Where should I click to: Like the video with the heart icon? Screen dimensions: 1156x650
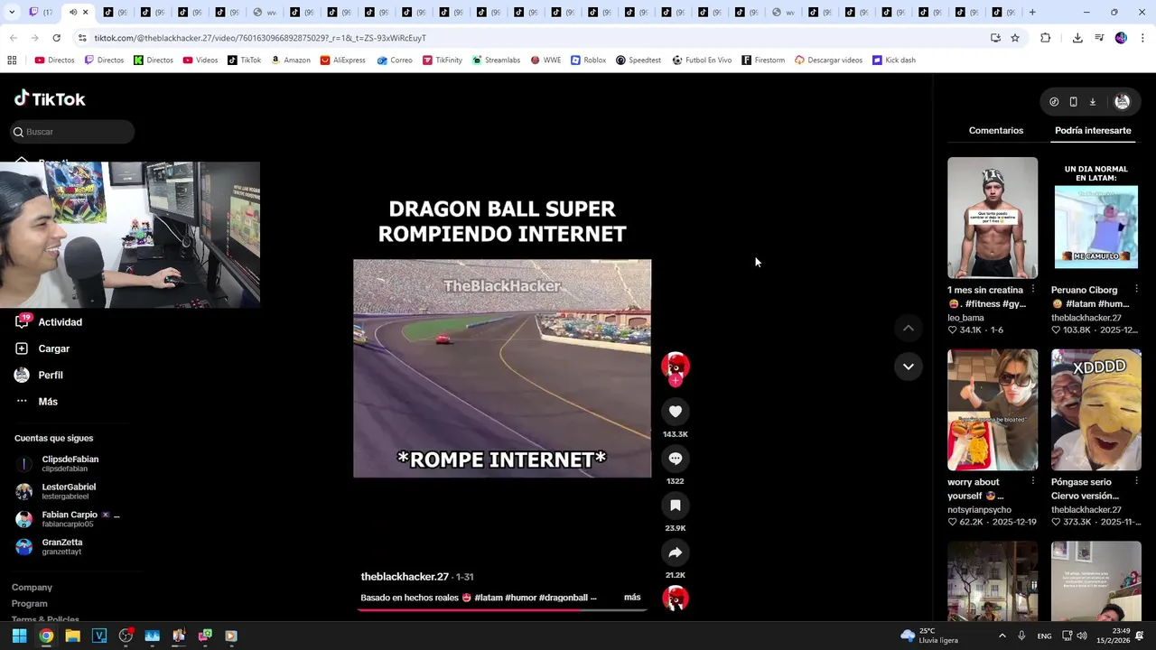676,412
